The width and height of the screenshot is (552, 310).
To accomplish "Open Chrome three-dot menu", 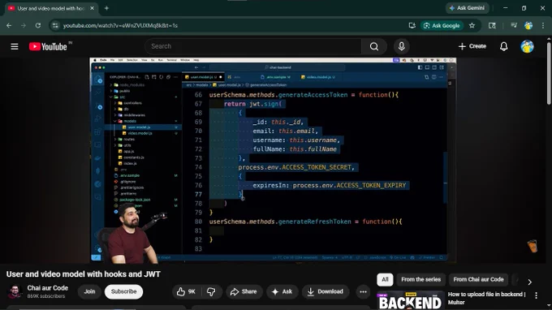I will (x=543, y=26).
